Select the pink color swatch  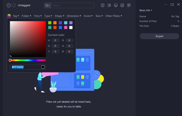coord(66,28)
